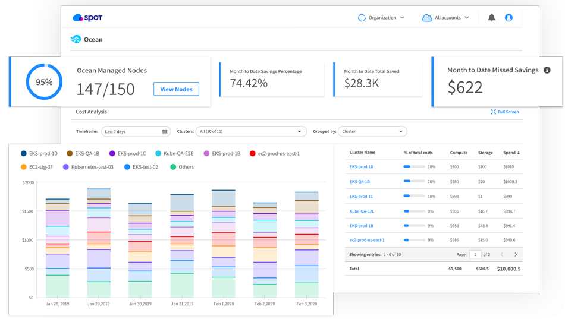565x319 pixels.
Task: Open the ec2-prod-us-east-1 cluster link
Action: click(367, 240)
